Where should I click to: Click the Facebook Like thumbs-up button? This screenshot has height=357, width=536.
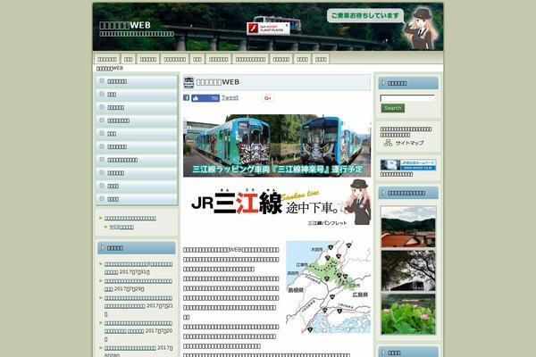205,98
